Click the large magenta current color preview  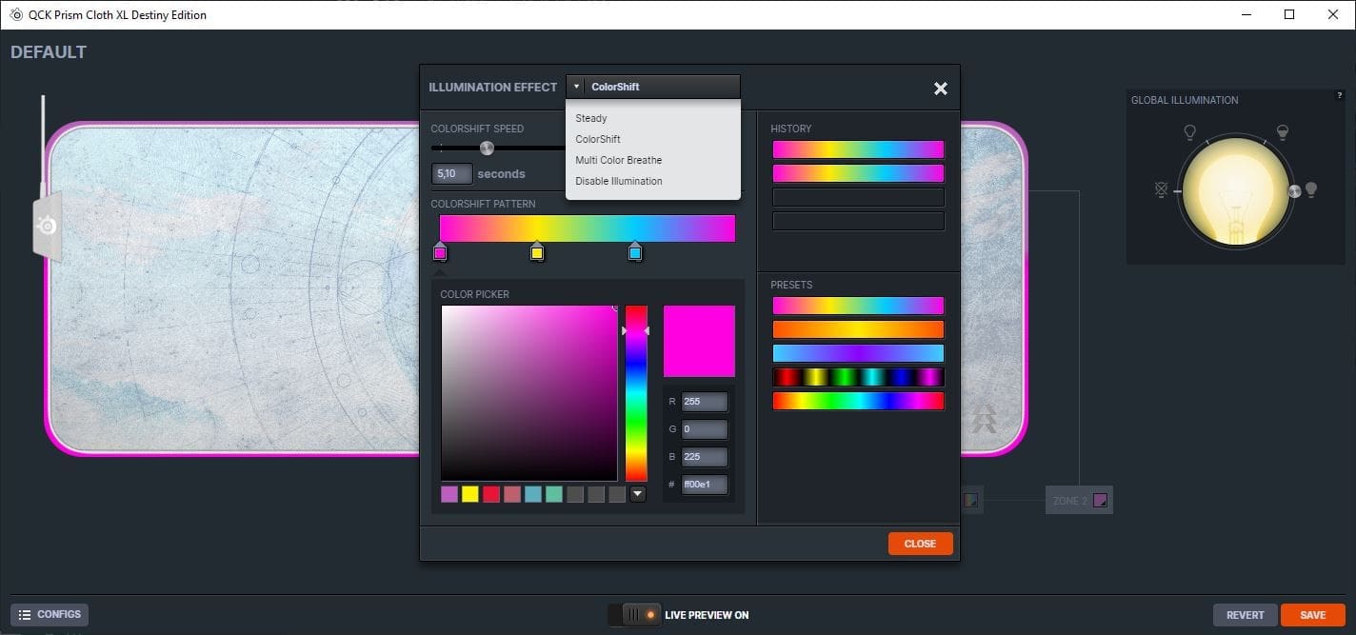[x=699, y=341]
